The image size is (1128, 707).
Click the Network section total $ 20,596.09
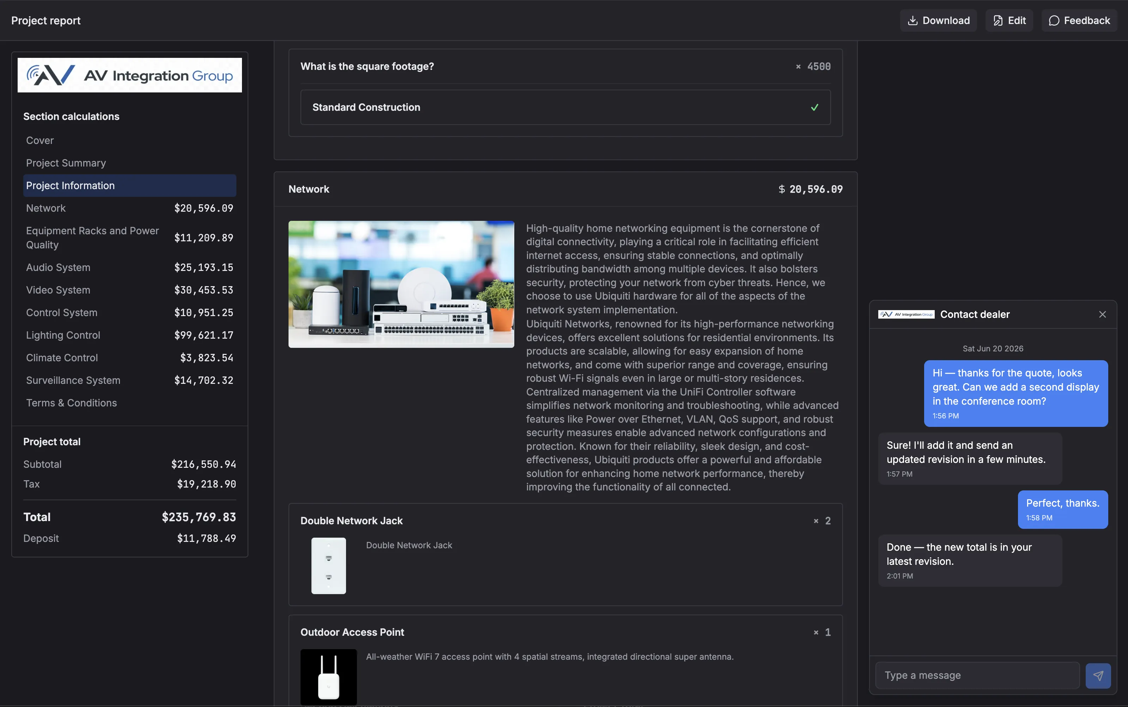coord(811,189)
